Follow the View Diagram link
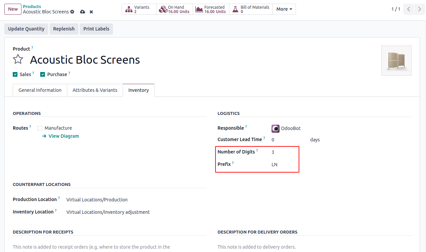The image size is (426, 252). tap(64, 136)
